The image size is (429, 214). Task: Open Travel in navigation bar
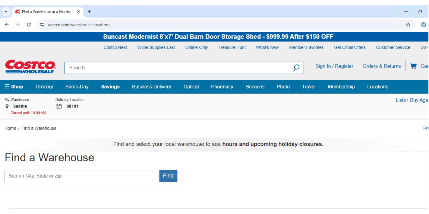tap(309, 87)
